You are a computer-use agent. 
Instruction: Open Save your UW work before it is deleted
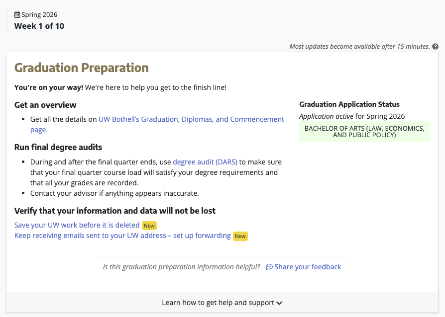(77, 225)
